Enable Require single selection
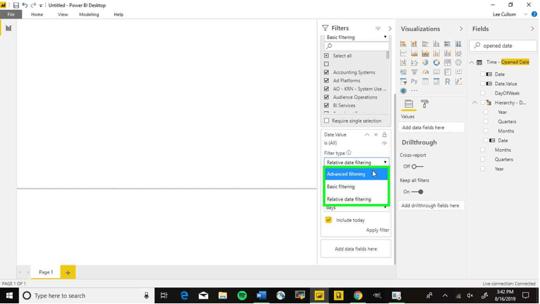This screenshot has height=304, width=540. coord(327,121)
